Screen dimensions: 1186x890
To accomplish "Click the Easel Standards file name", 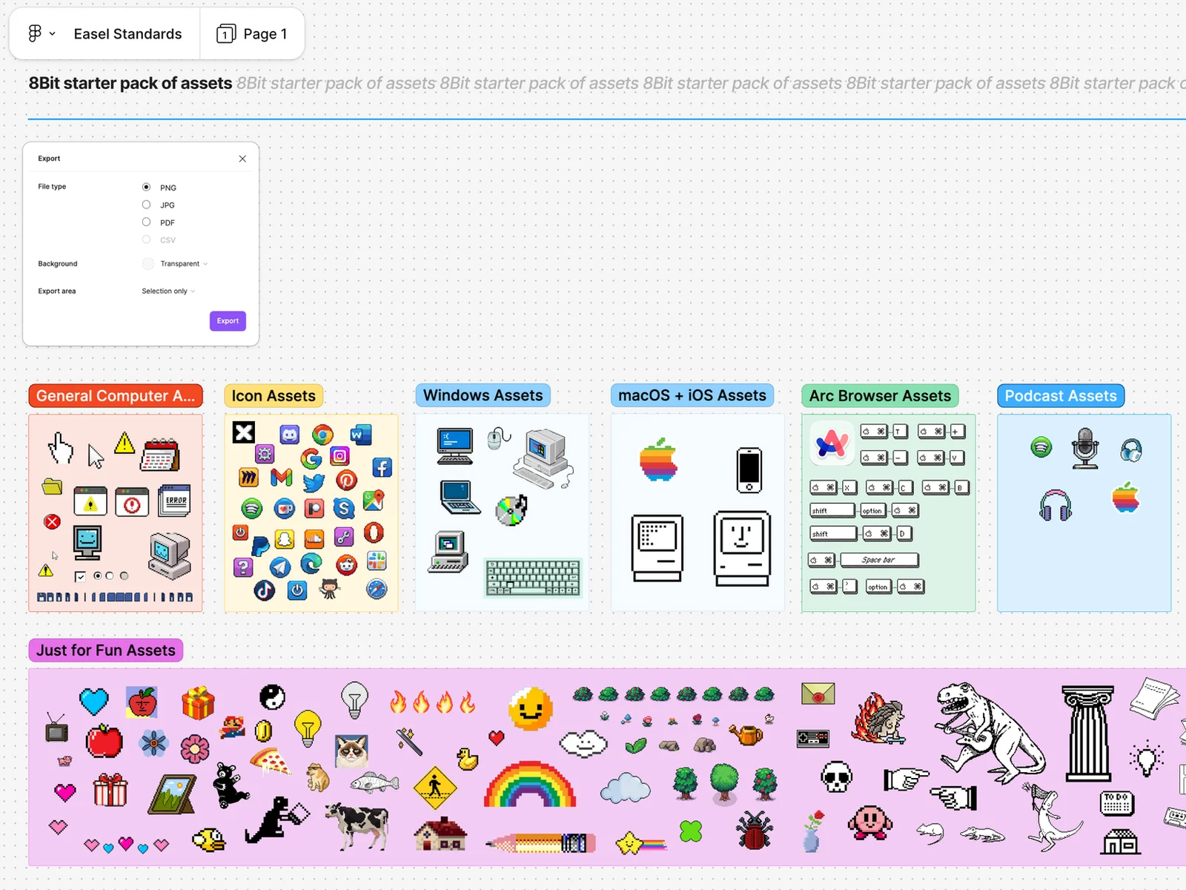I will (x=127, y=34).
